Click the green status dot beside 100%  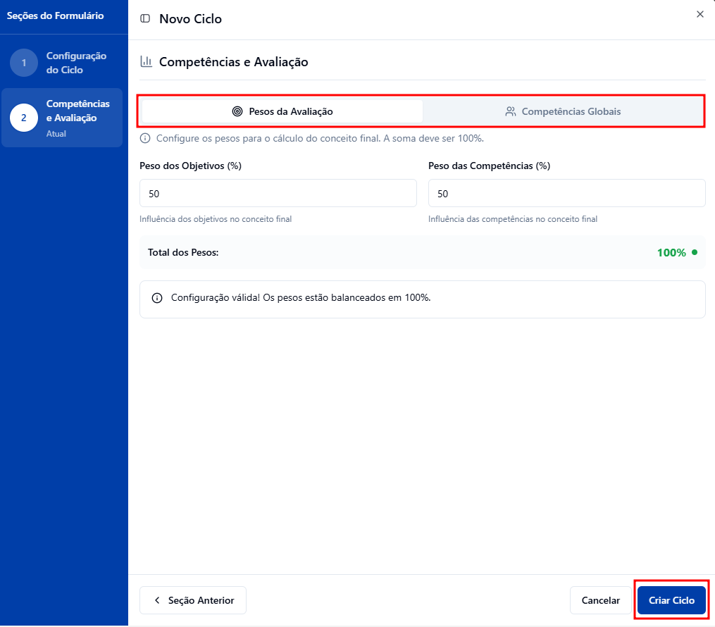(695, 252)
